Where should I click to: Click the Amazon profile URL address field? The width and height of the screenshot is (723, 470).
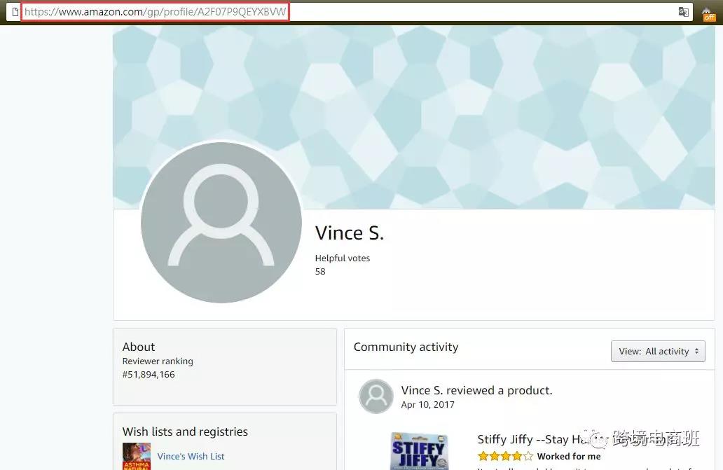[156, 12]
